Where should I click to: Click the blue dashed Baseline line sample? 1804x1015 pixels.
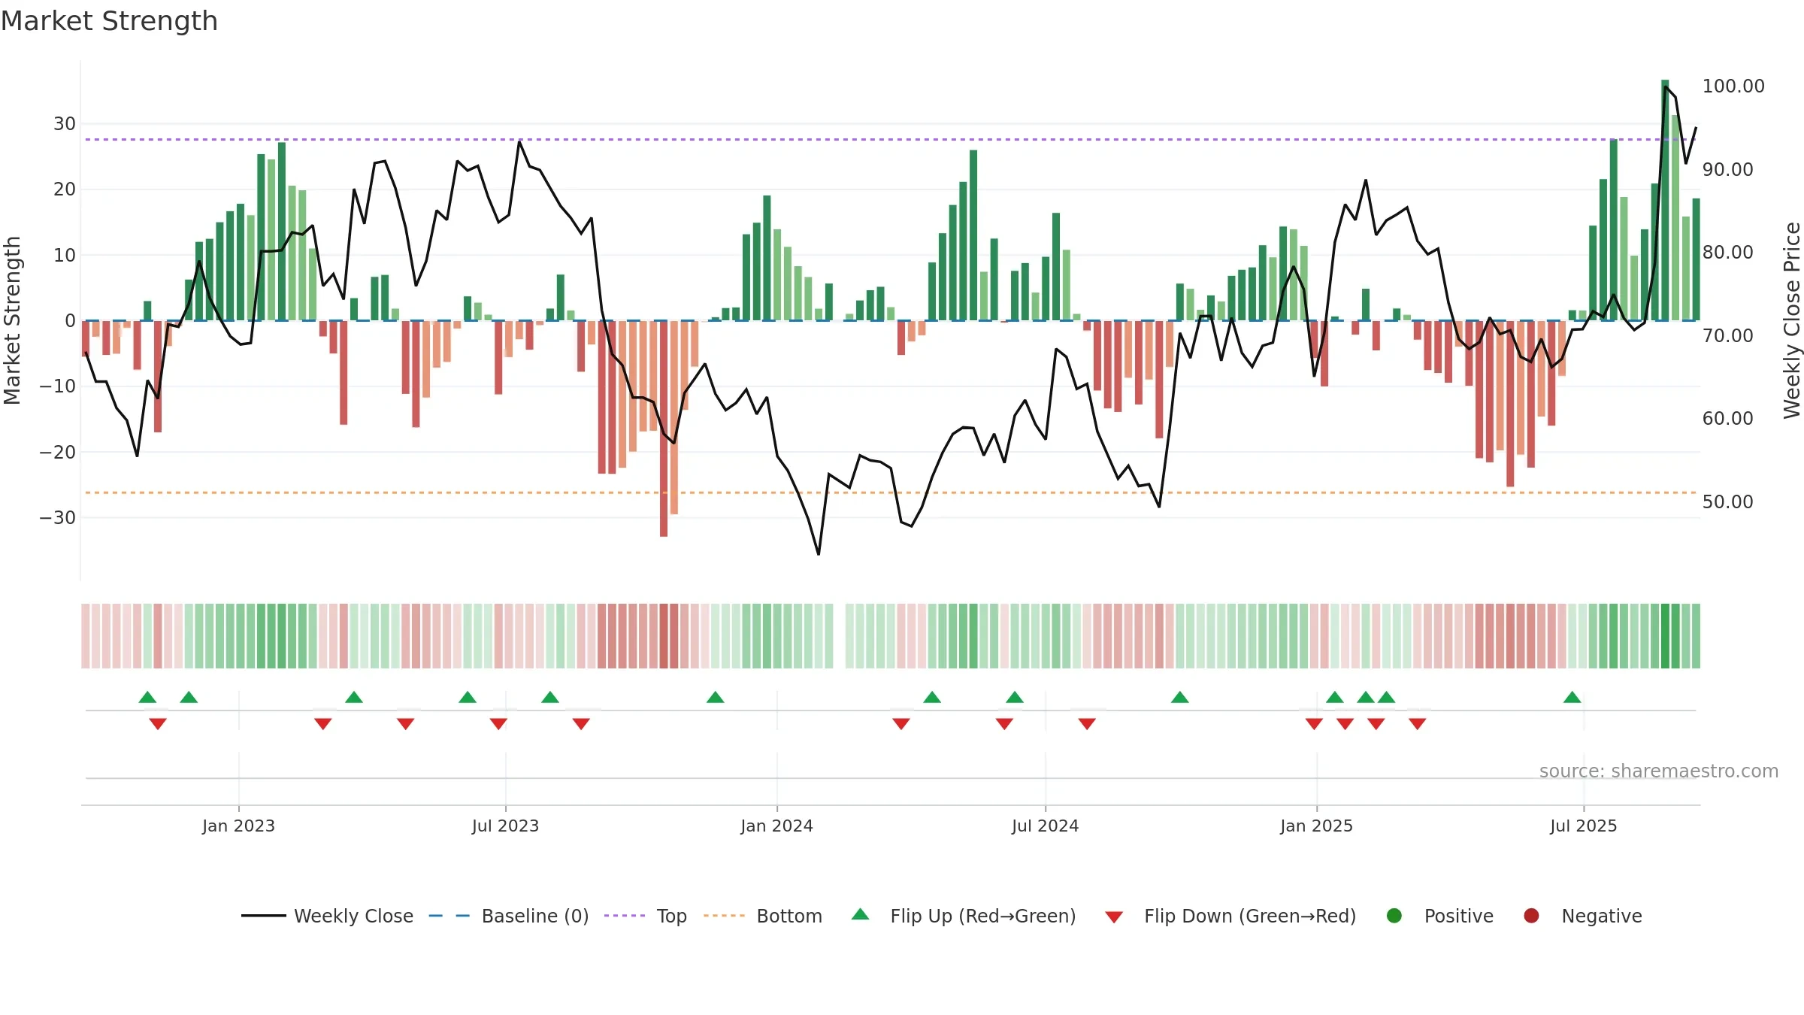(449, 916)
